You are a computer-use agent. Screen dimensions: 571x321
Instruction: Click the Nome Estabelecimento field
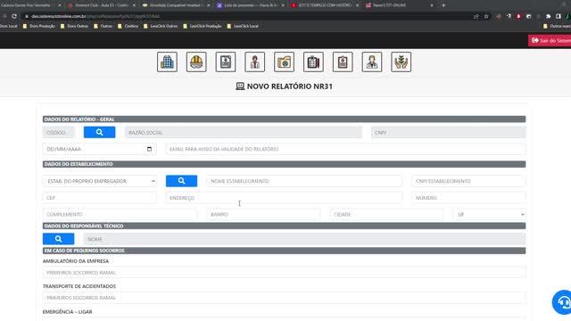pos(304,181)
